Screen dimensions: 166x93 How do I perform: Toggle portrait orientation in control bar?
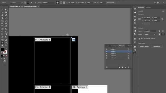[25, 3]
